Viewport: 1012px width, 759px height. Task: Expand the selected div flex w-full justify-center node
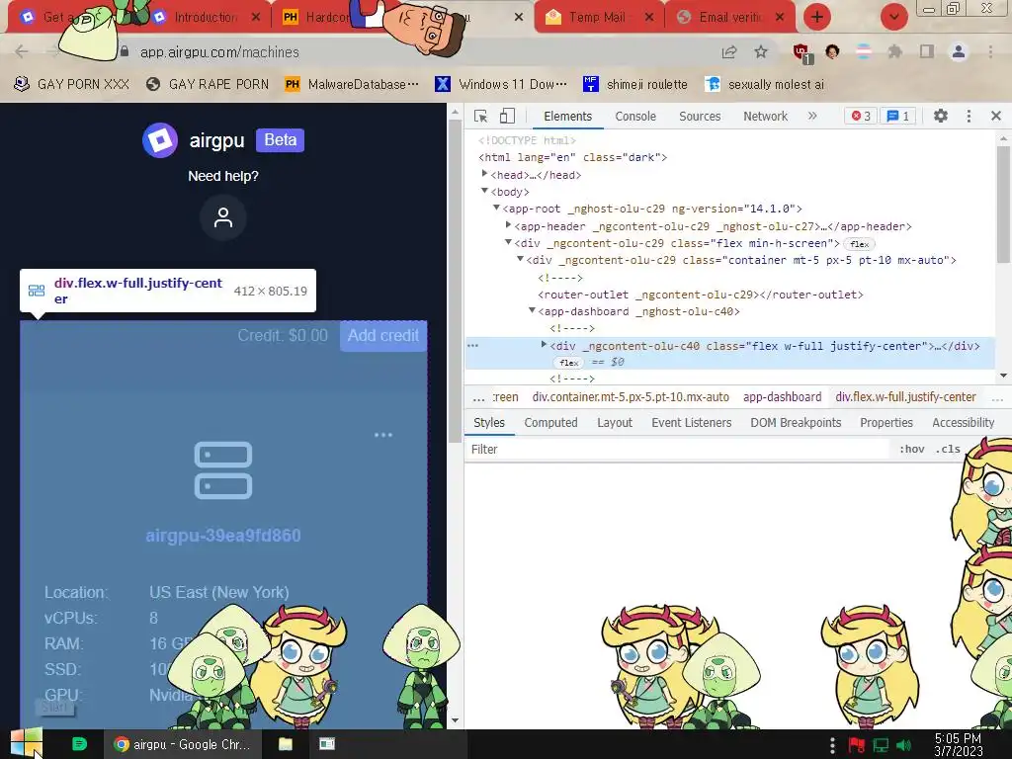click(x=544, y=345)
